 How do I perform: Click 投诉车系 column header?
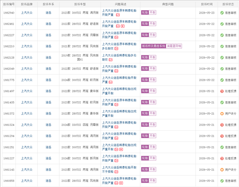(x=48, y=4)
